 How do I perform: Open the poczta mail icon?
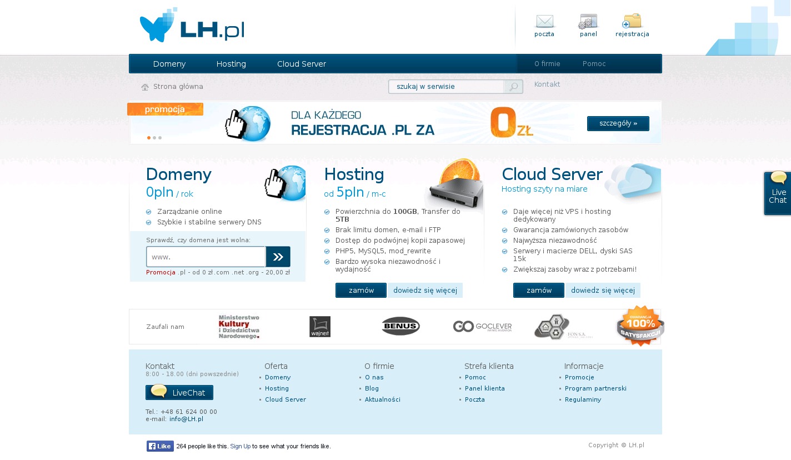[544, 22]
